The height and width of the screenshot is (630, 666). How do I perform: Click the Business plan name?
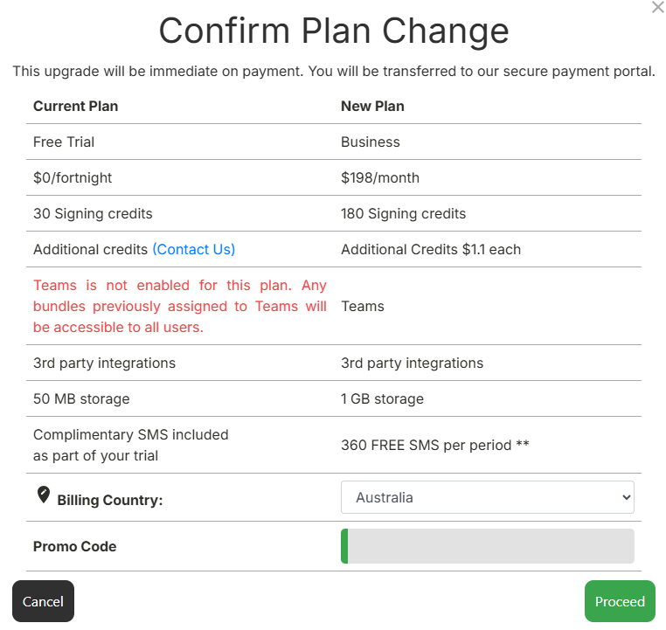[370, 142]
